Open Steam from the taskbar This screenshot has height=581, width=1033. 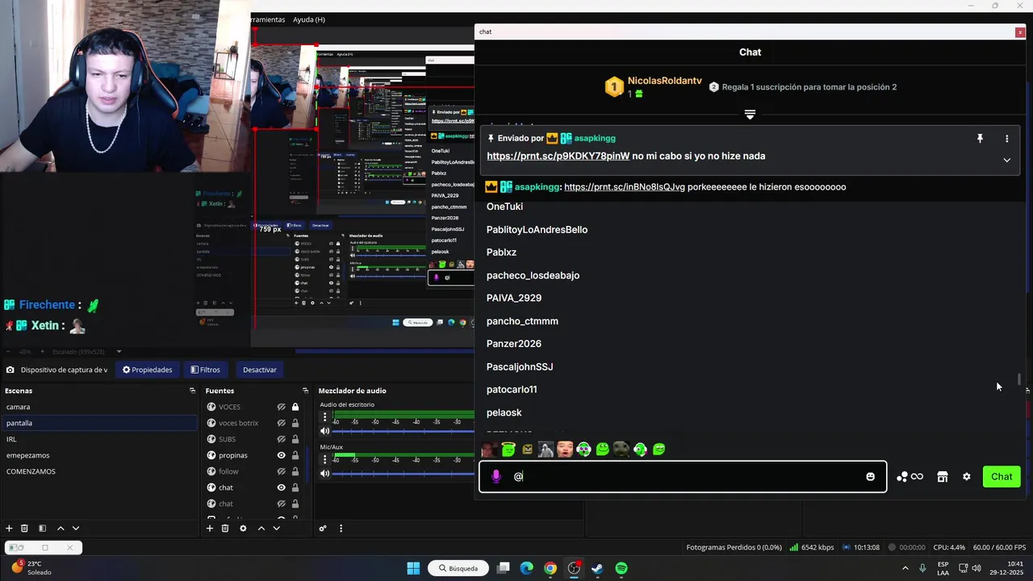pyautogui.click(x=597, y=568)
